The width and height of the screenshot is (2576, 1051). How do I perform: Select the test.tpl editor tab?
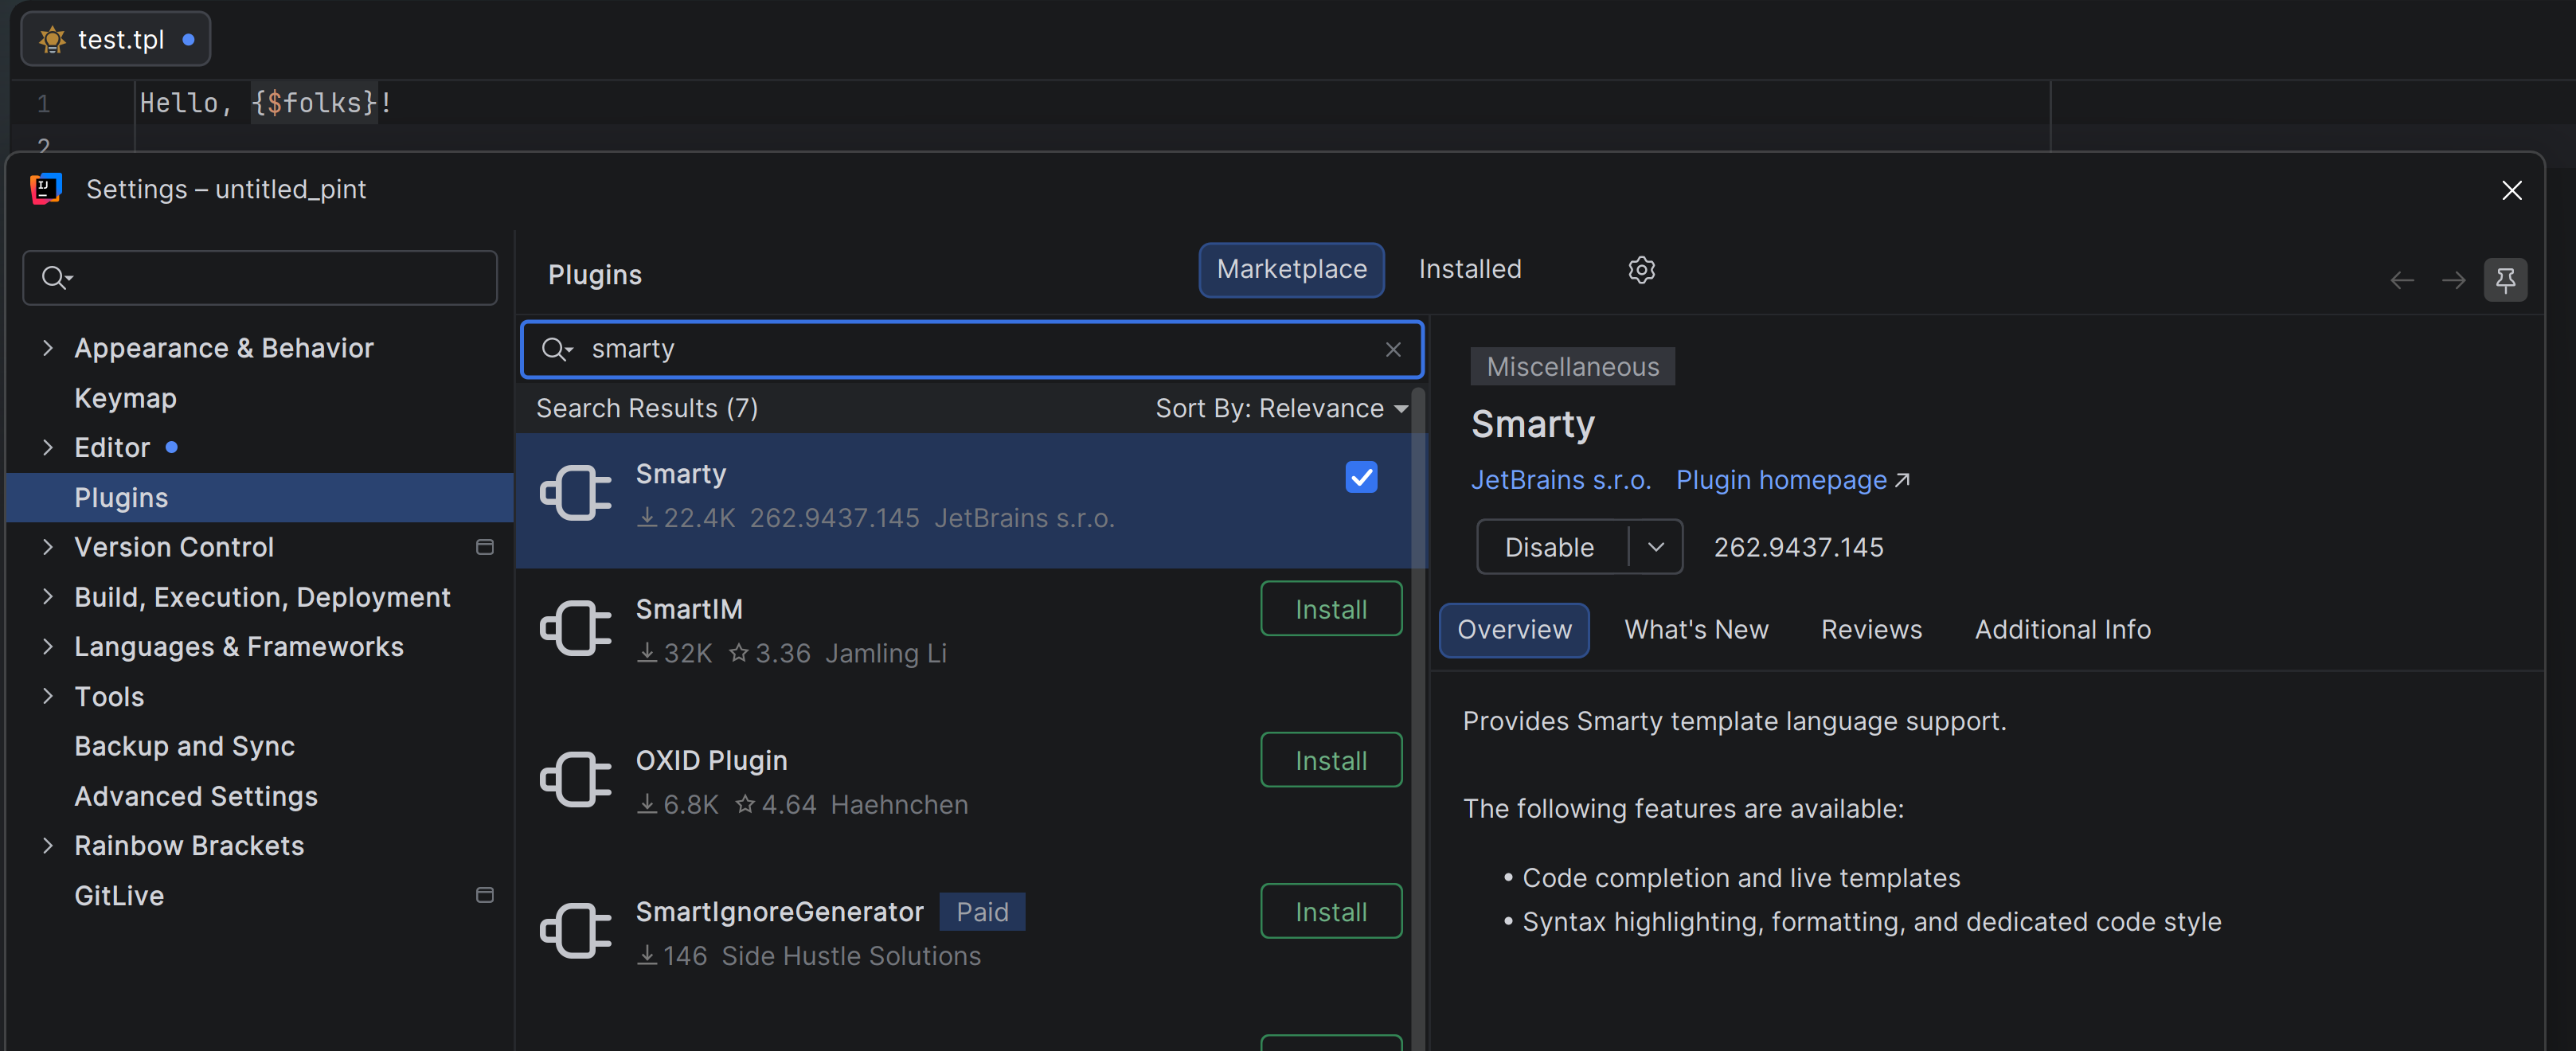[116, 40]
